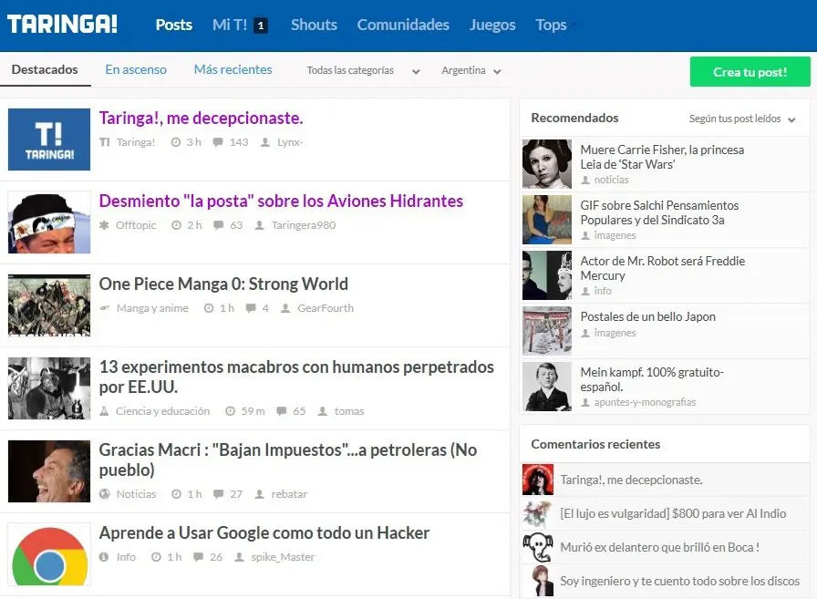Click red avatar beside Taringa!, me decepcionaste comment

(538, 480)
